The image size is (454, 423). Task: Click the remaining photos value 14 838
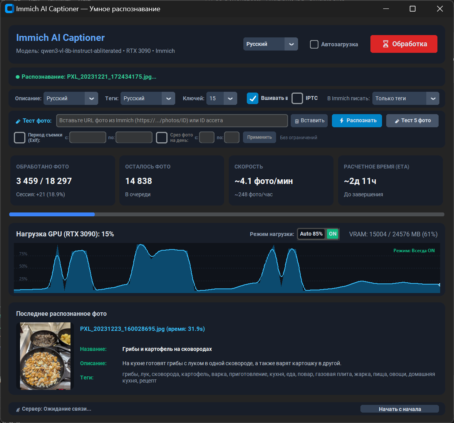click(138, 181)
